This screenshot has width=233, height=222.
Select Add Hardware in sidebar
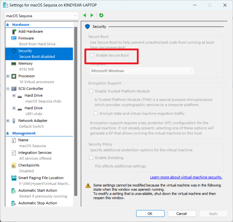31,32
